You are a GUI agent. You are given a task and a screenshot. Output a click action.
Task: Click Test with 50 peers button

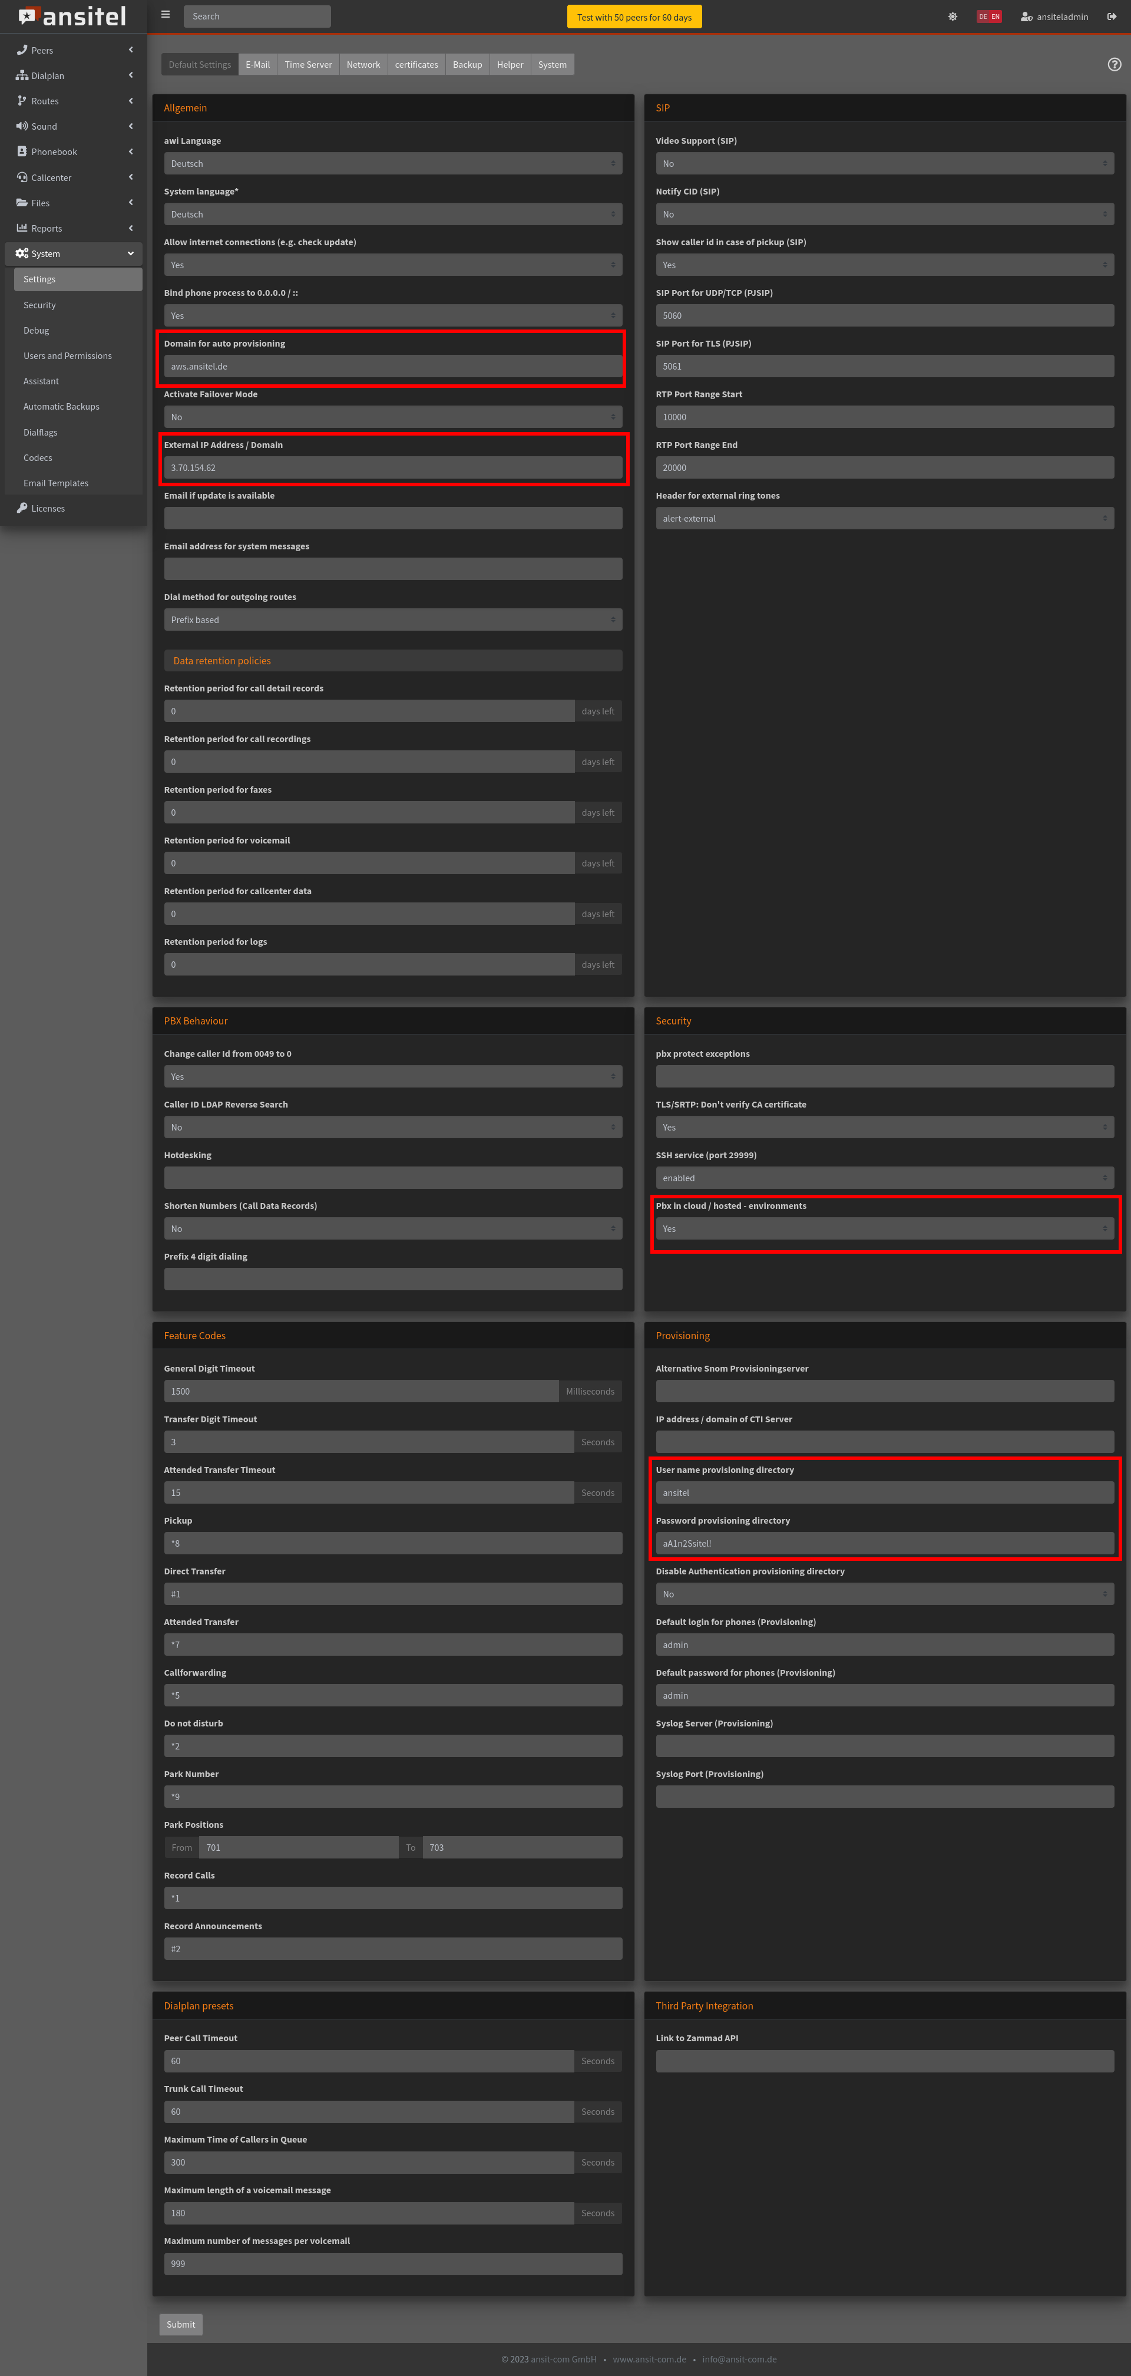[633, 18]
